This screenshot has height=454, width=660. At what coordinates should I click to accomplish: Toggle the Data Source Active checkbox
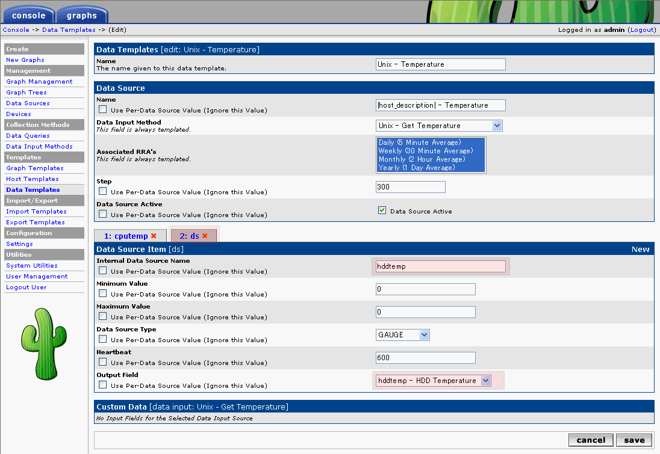coord(382,210)
